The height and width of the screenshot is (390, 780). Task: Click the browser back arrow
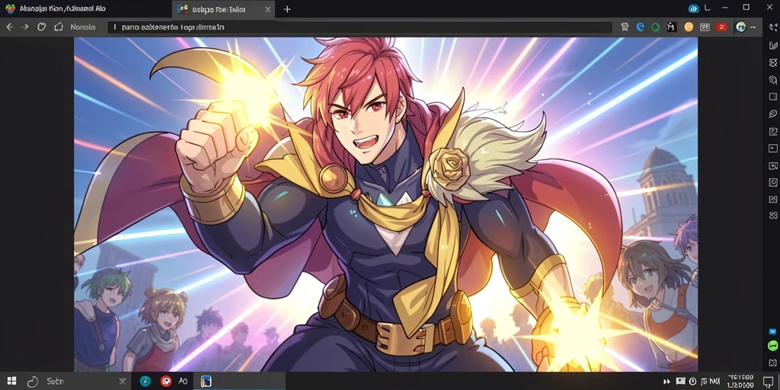click(x=9, y=27)
